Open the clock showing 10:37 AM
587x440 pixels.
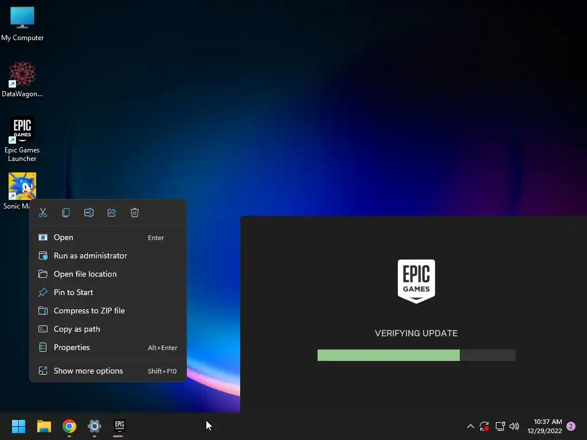(x=545, y=426)
